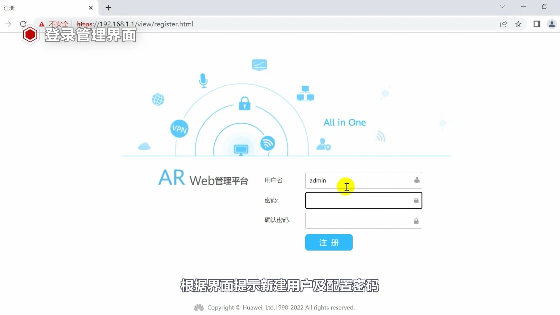
Task: Close the 注册 tab
Action: tap(91, 8)
